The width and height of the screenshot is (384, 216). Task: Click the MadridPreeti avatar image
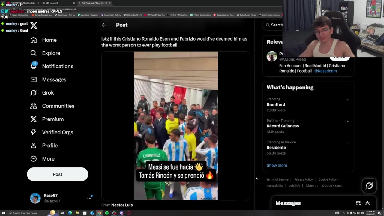pos(272,56)
